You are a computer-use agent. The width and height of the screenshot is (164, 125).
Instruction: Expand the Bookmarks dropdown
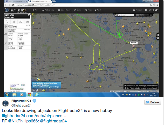point(148,15)
